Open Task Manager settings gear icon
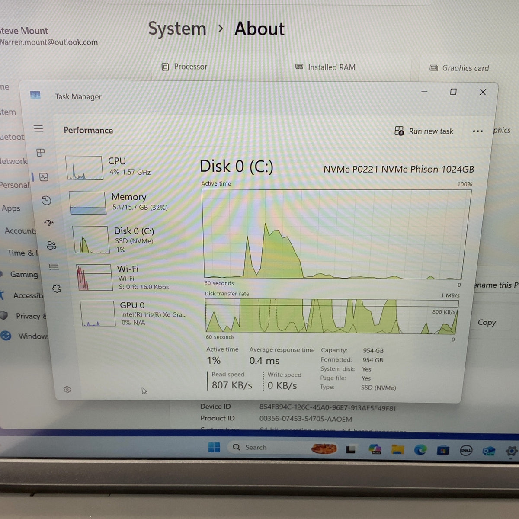Image resolution: width=519 pixels, height=519 pixels. [67, 389]
